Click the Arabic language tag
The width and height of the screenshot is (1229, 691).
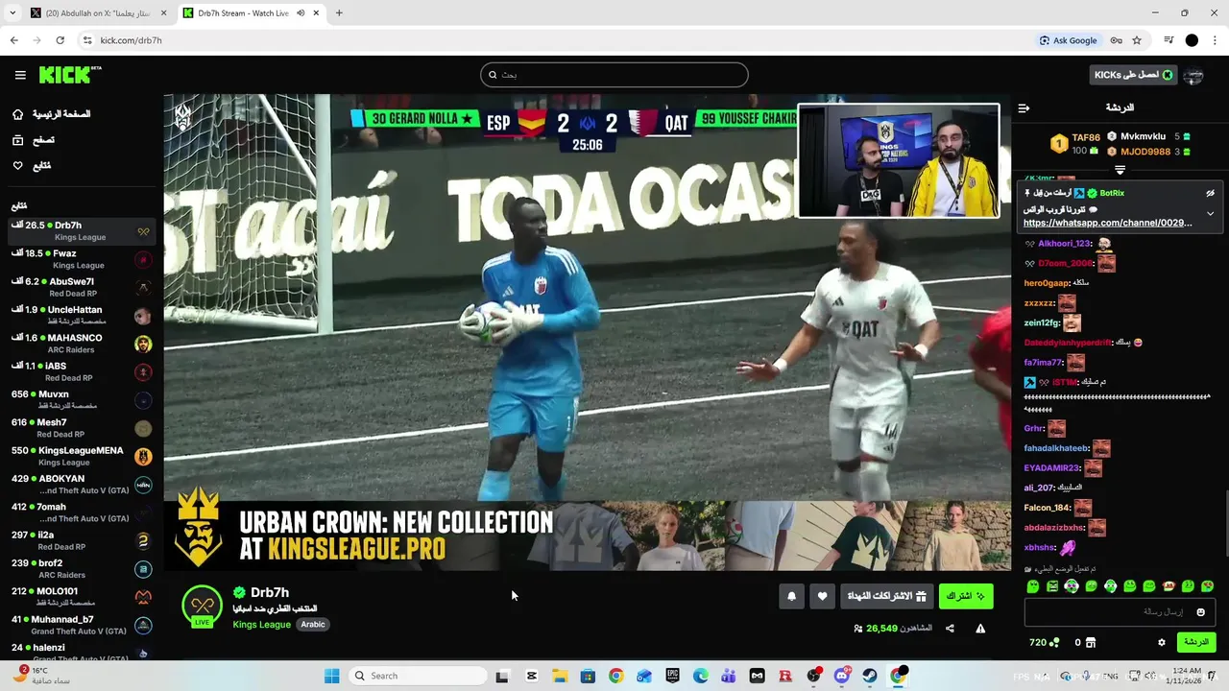313,624
